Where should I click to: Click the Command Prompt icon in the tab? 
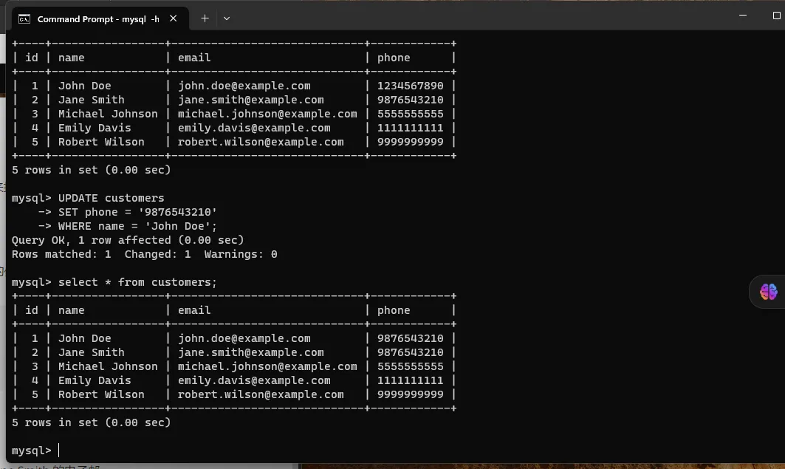point(24,18)
